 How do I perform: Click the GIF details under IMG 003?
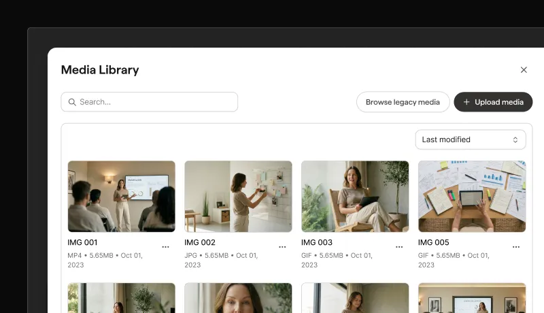pos(337,260)
